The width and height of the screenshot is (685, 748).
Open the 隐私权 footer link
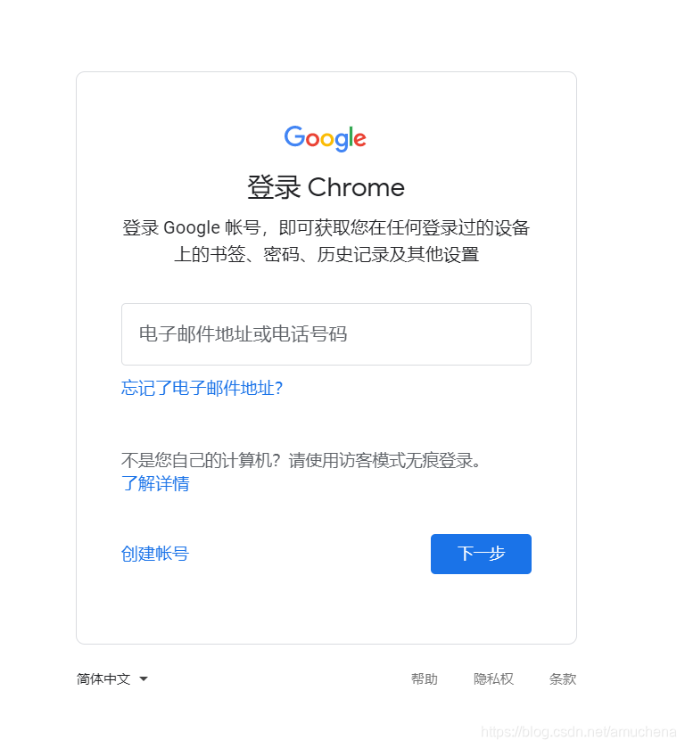point(493,678)
